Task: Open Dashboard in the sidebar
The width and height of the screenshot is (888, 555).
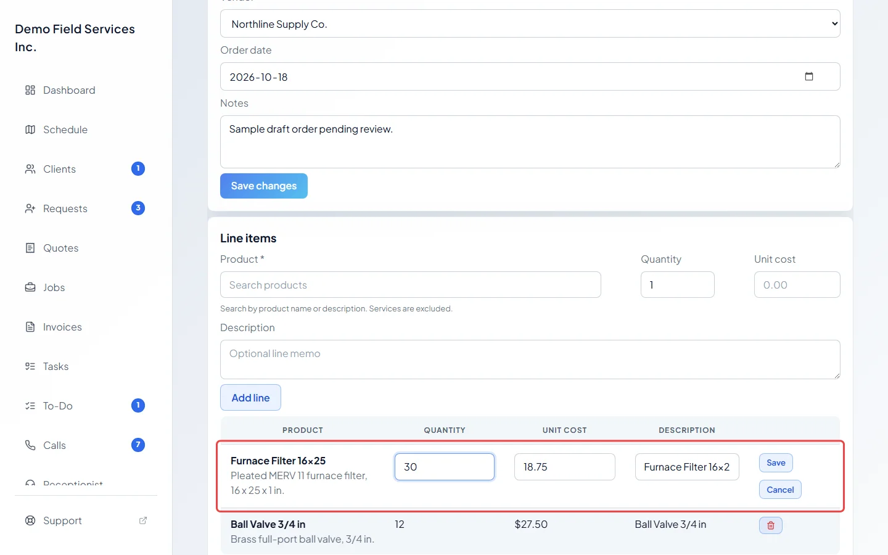Action: (x=86, y=90)
